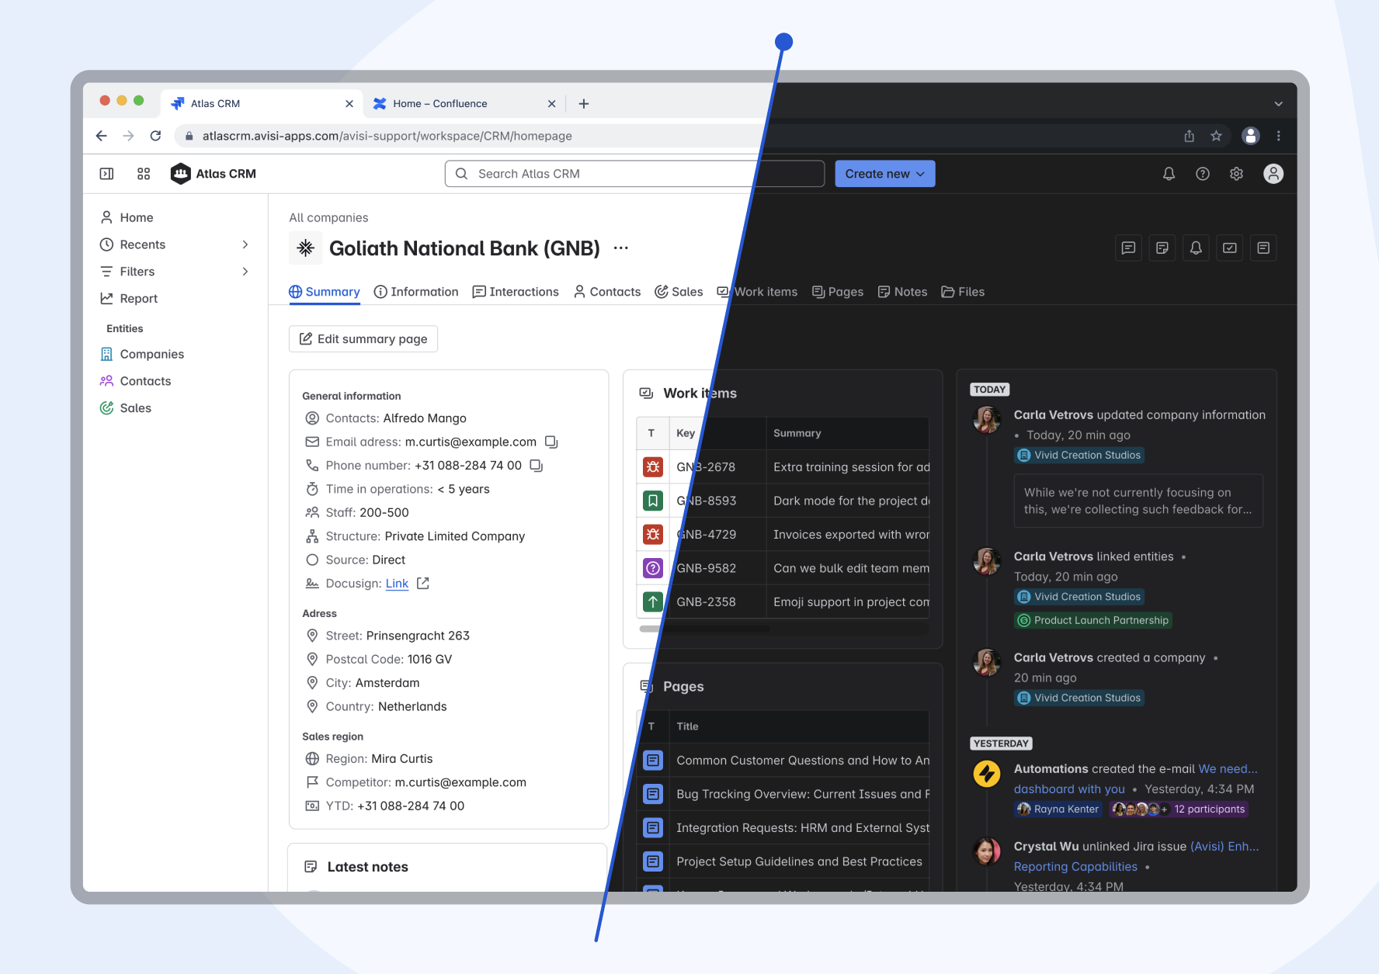Click the Work items horizontal scrollbar
The height and width of the screenshot is (974, 1379).
tap(704, 629)
